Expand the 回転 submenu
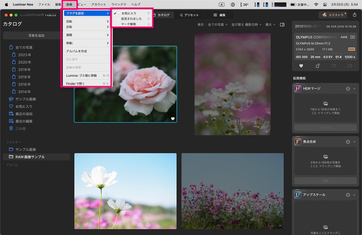 tap(87, 22)
